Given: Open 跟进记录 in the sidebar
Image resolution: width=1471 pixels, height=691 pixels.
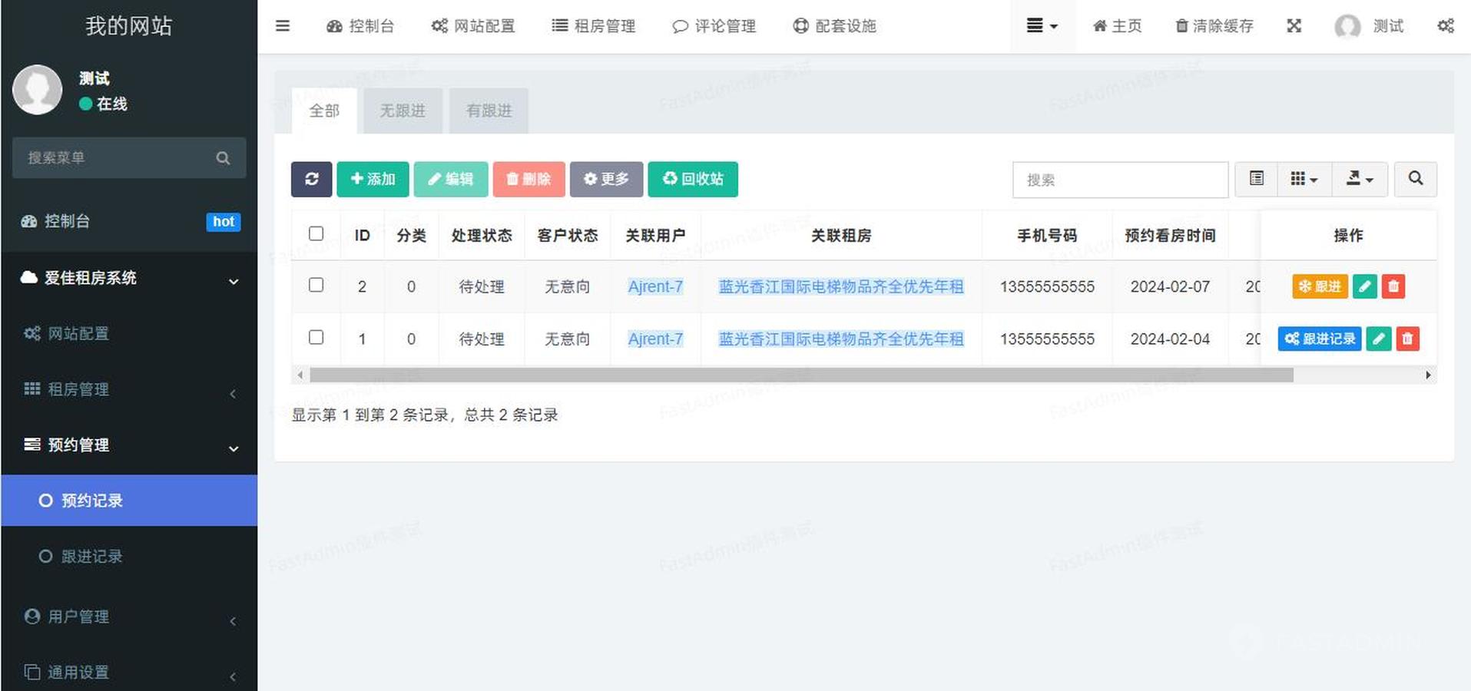Looking at the screenshot, I should (92, 556).
